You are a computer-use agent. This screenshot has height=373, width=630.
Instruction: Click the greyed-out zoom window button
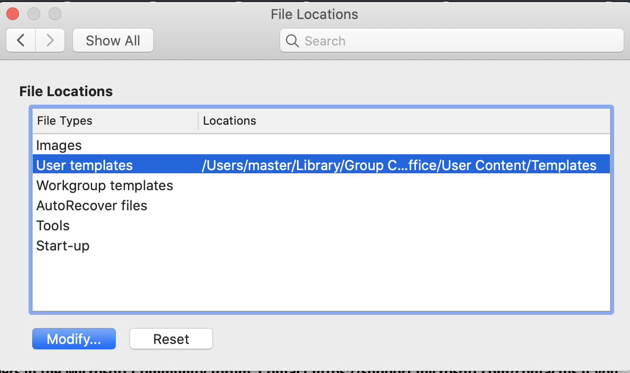tap(55, 14)
